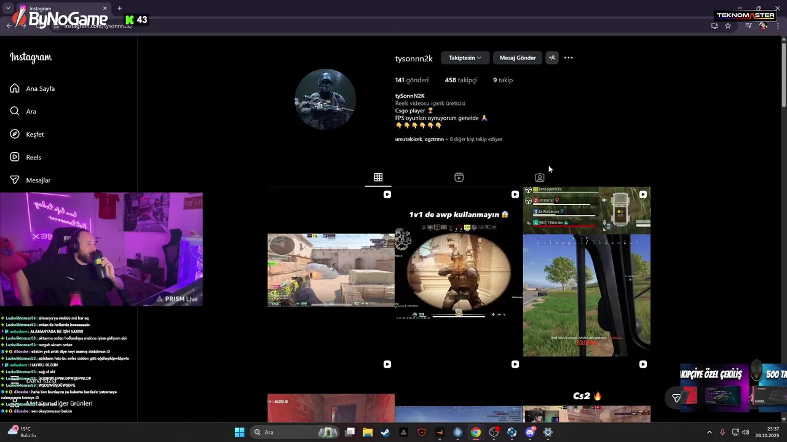Viewport: 787px width, 442px height.
Task: Close the Instagram browser tab
Action: [105, 9]
